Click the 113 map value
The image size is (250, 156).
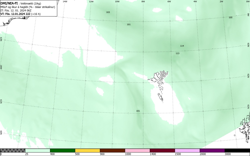pyautogui.click(x=177, y=53)
